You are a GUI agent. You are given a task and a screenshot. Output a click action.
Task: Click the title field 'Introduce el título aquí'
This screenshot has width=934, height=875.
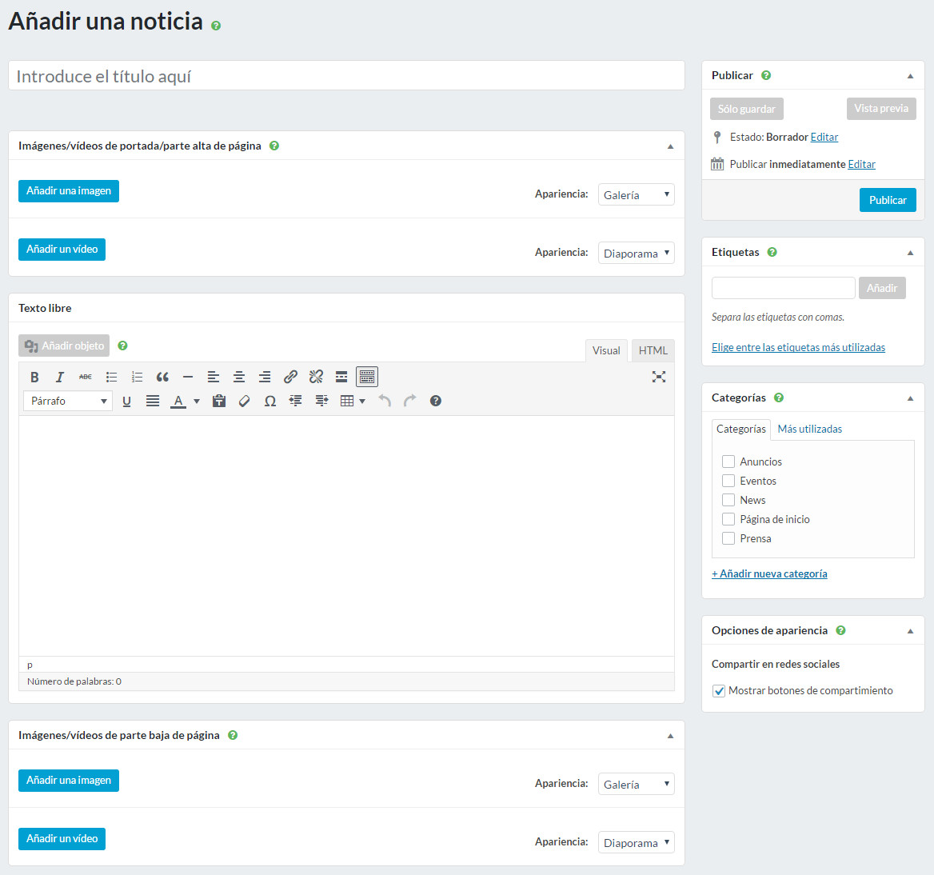(346, 76)
